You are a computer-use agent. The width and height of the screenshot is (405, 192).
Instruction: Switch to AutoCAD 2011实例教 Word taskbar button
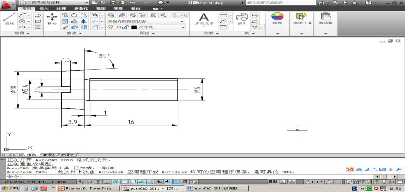[216, 189]
